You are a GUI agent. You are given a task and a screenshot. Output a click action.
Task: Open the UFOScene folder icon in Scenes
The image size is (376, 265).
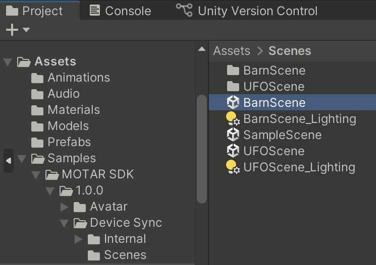(233, 87)
